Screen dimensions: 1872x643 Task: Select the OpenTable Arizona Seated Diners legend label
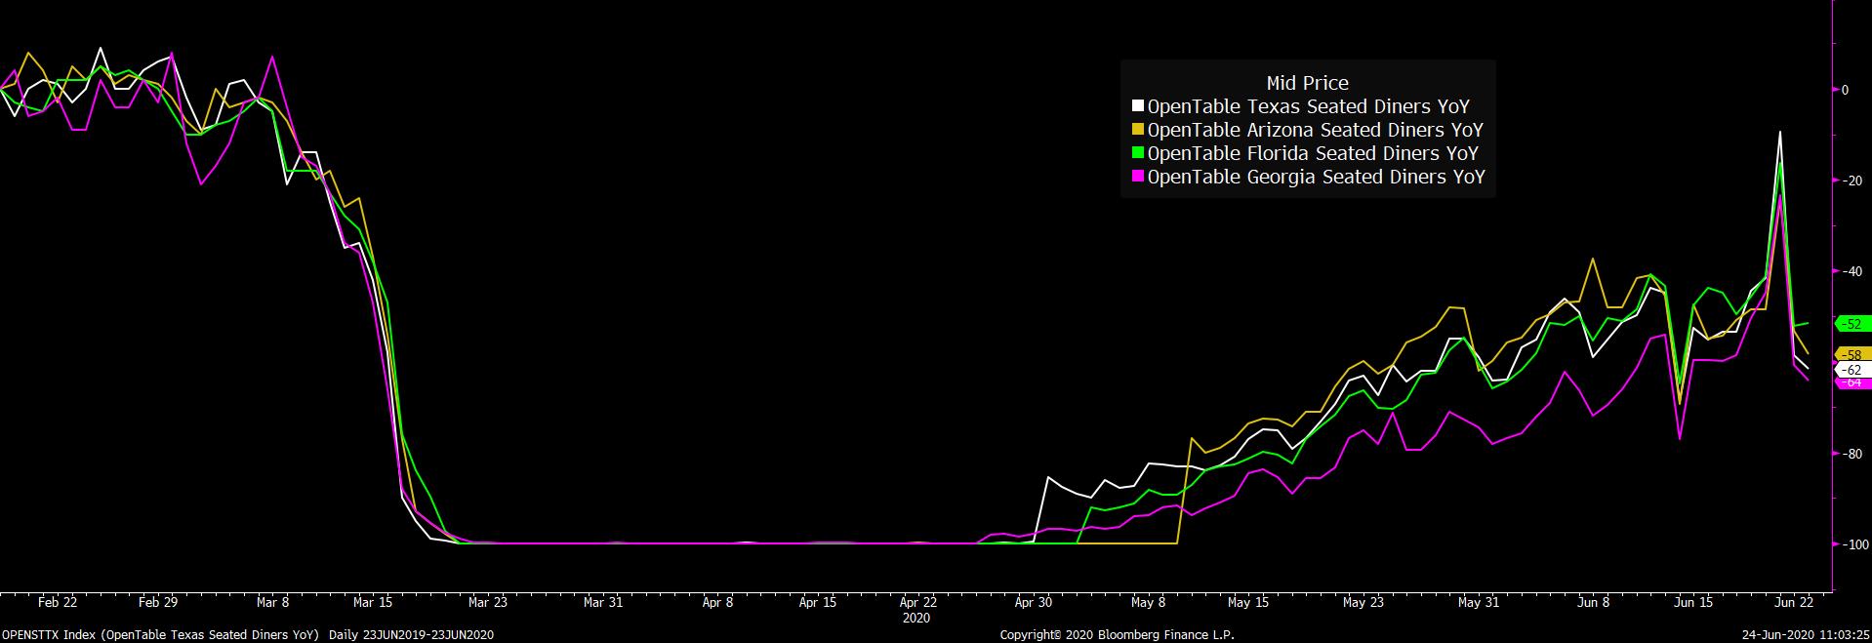click(x=1315, y=131)
